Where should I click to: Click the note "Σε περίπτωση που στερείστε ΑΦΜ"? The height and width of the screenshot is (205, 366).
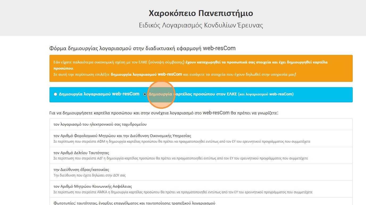point(182,141)
